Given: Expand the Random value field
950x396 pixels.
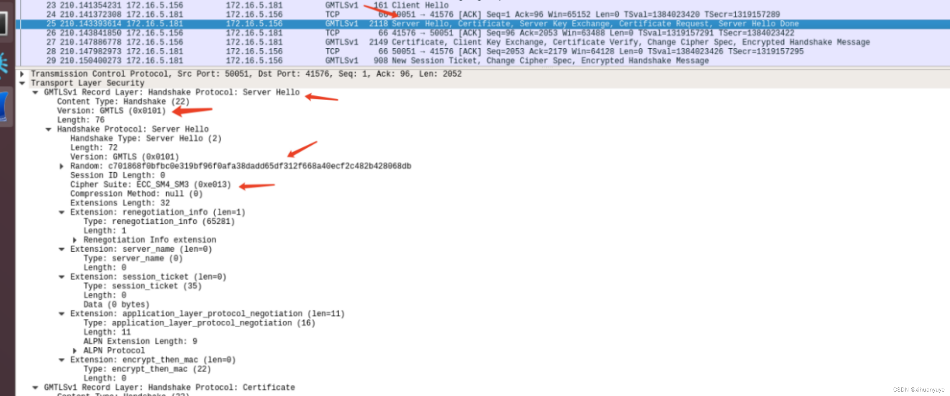Looking at the screenshot, I should click(x=62, y=166).
